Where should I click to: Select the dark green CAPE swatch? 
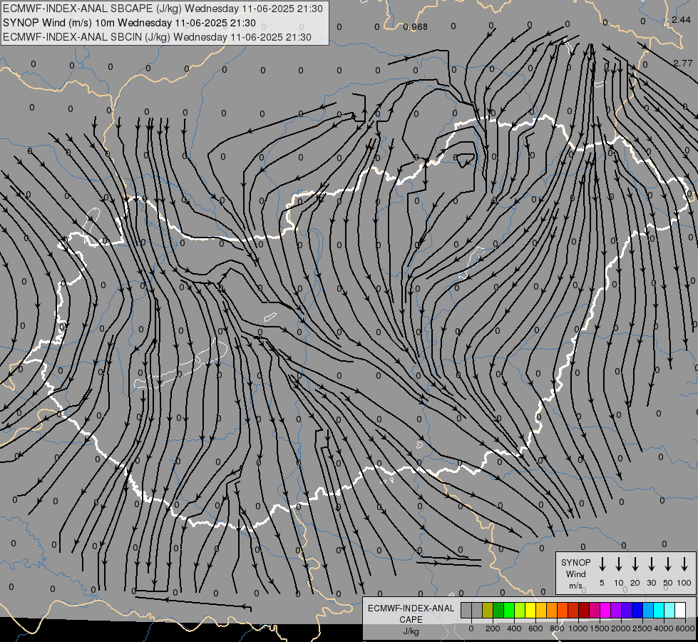click(x=498, y=610)
